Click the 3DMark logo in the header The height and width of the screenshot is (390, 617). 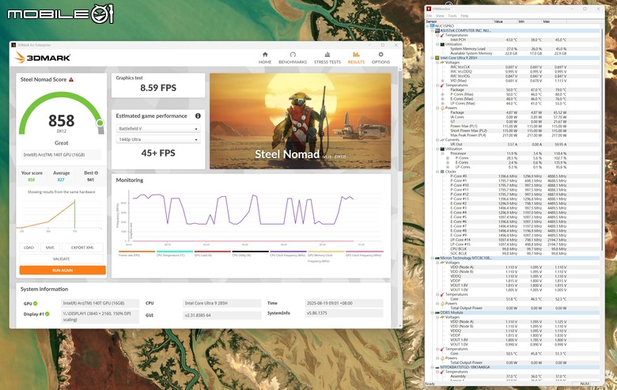tap(43, 58)
